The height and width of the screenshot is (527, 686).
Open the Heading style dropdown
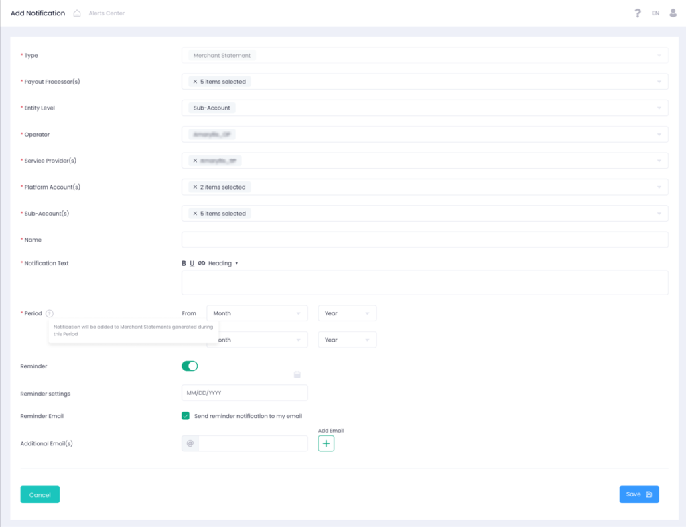coord(223,264)
